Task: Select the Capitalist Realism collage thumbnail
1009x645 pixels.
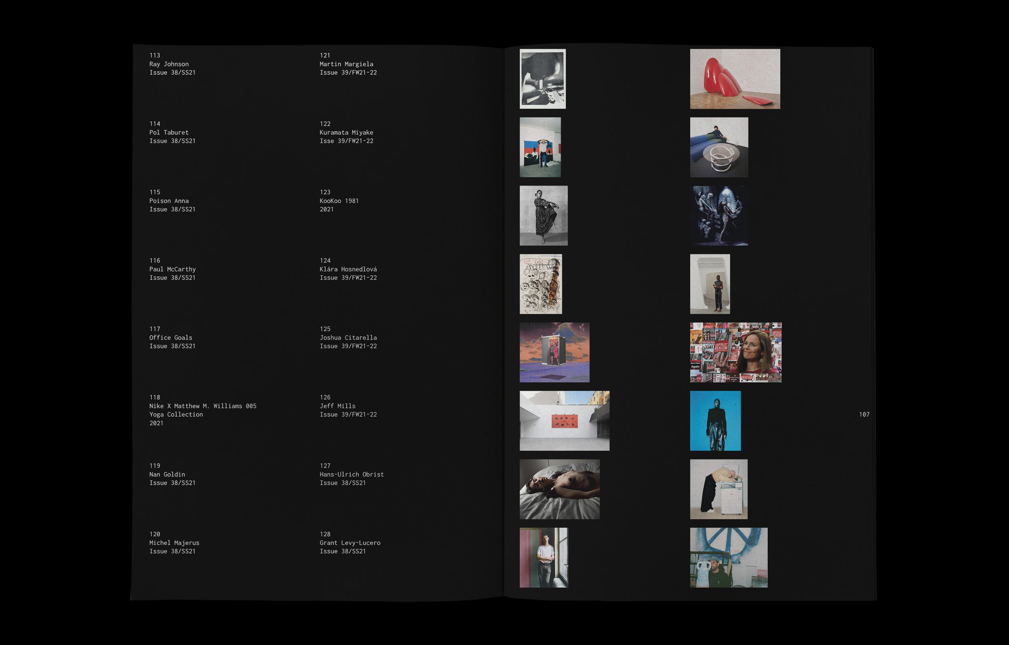Action: point(735,352)
